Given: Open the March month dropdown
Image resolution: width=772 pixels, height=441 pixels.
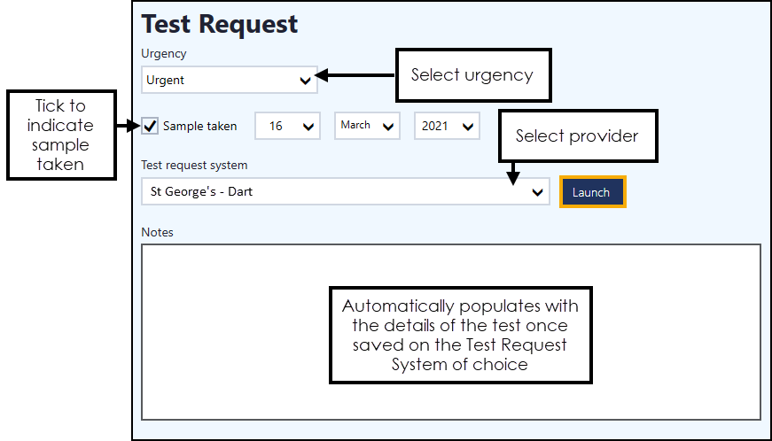Looking at the screenshot, I should point(367,126).
